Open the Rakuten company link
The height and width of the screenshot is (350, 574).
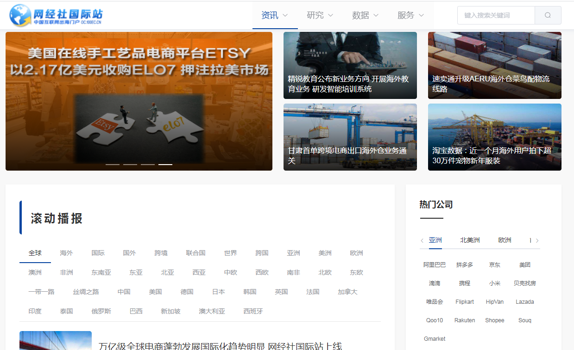tap(465, 320)
